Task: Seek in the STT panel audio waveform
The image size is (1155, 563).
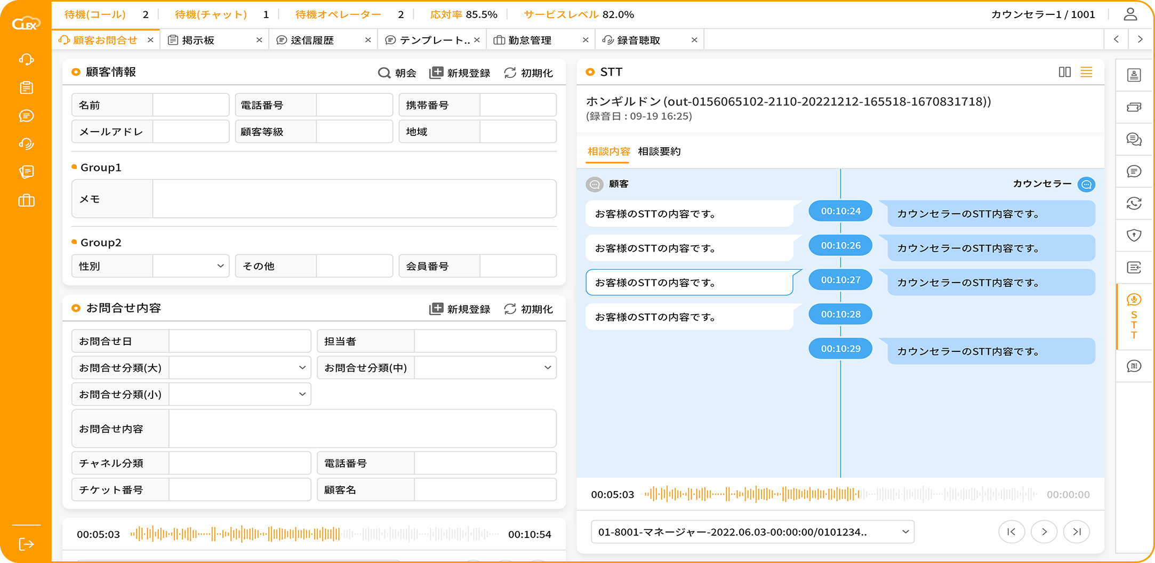Action: [840, 494]
